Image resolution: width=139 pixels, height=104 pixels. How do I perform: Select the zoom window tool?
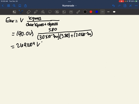(14, 12)
